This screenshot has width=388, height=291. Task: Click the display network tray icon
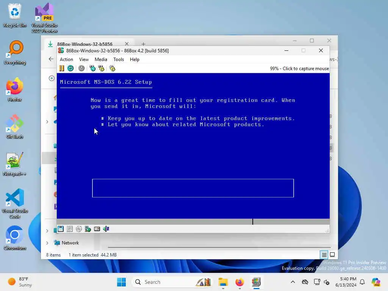coord(317,282)
